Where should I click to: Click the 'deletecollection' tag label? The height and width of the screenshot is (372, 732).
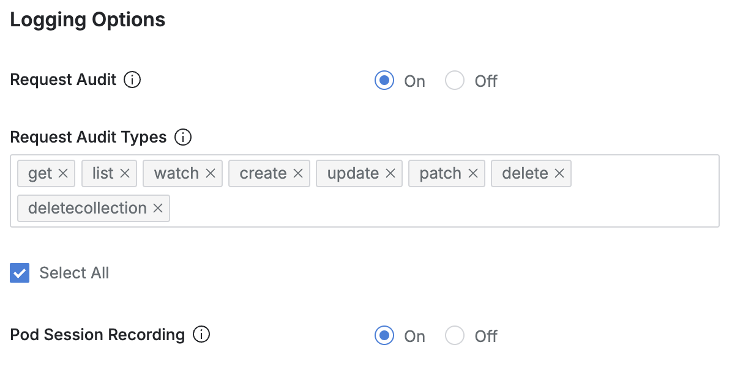pyautogui.click(x=87, y=209)
